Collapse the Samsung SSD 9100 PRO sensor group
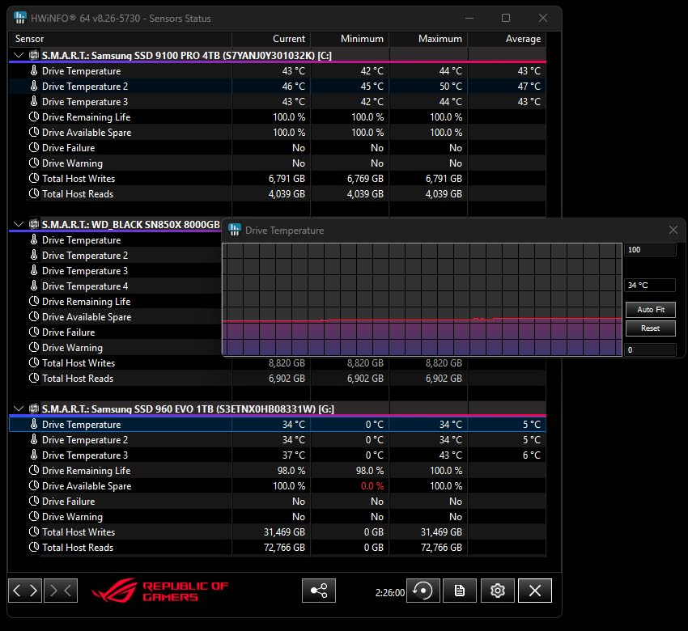 [19, 55]
